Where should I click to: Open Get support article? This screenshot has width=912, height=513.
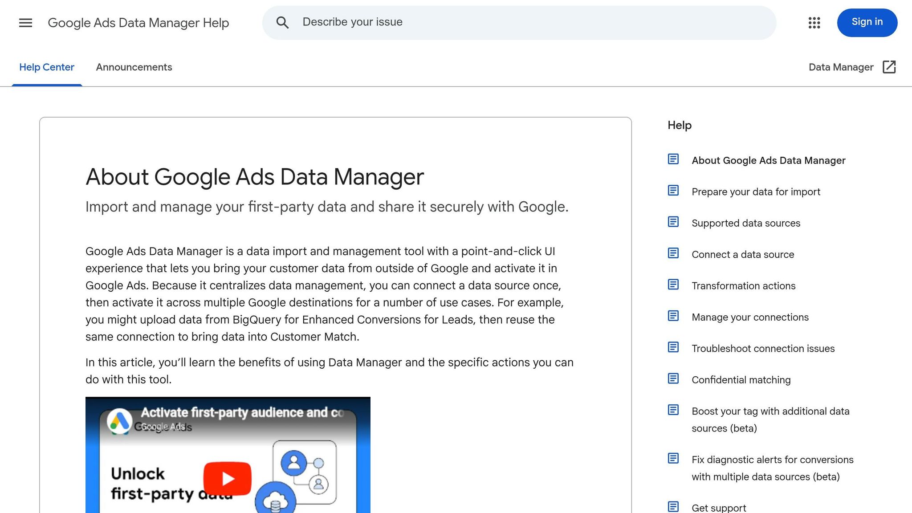click(719, 508)
